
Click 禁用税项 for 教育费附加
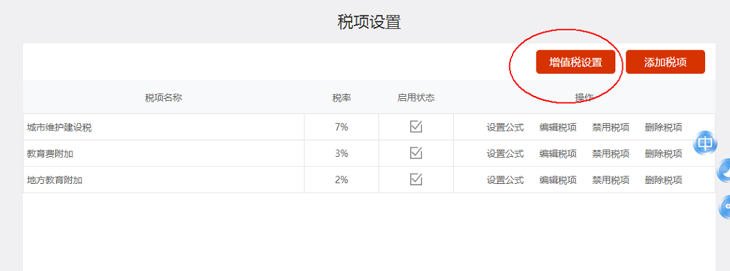click(611, 153)
